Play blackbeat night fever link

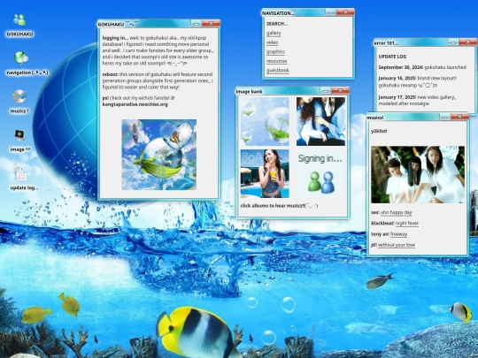coord(406,223)
